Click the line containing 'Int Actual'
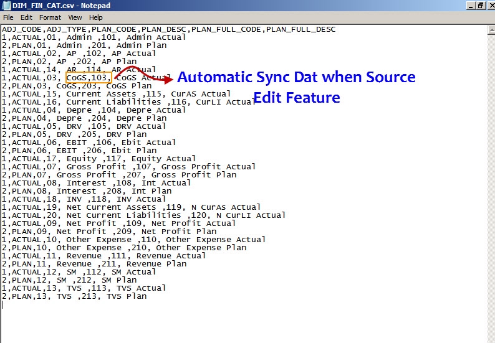Viewport: 495px width, 343px height. point(96,183)
